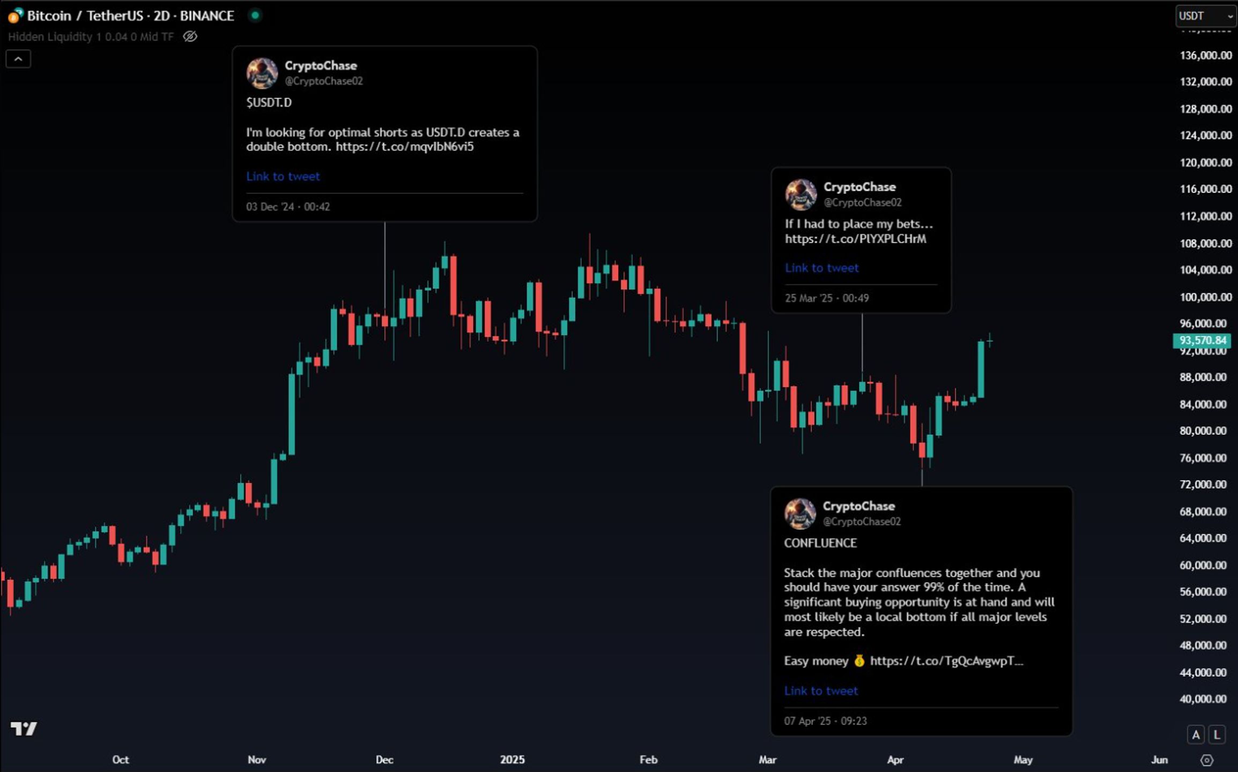
Task: Click the 100,000.00 price axis level
Action: 1205,297
